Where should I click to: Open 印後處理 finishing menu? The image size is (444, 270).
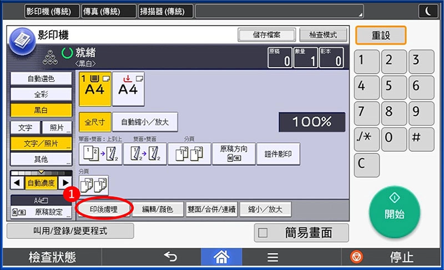[103, 209]
